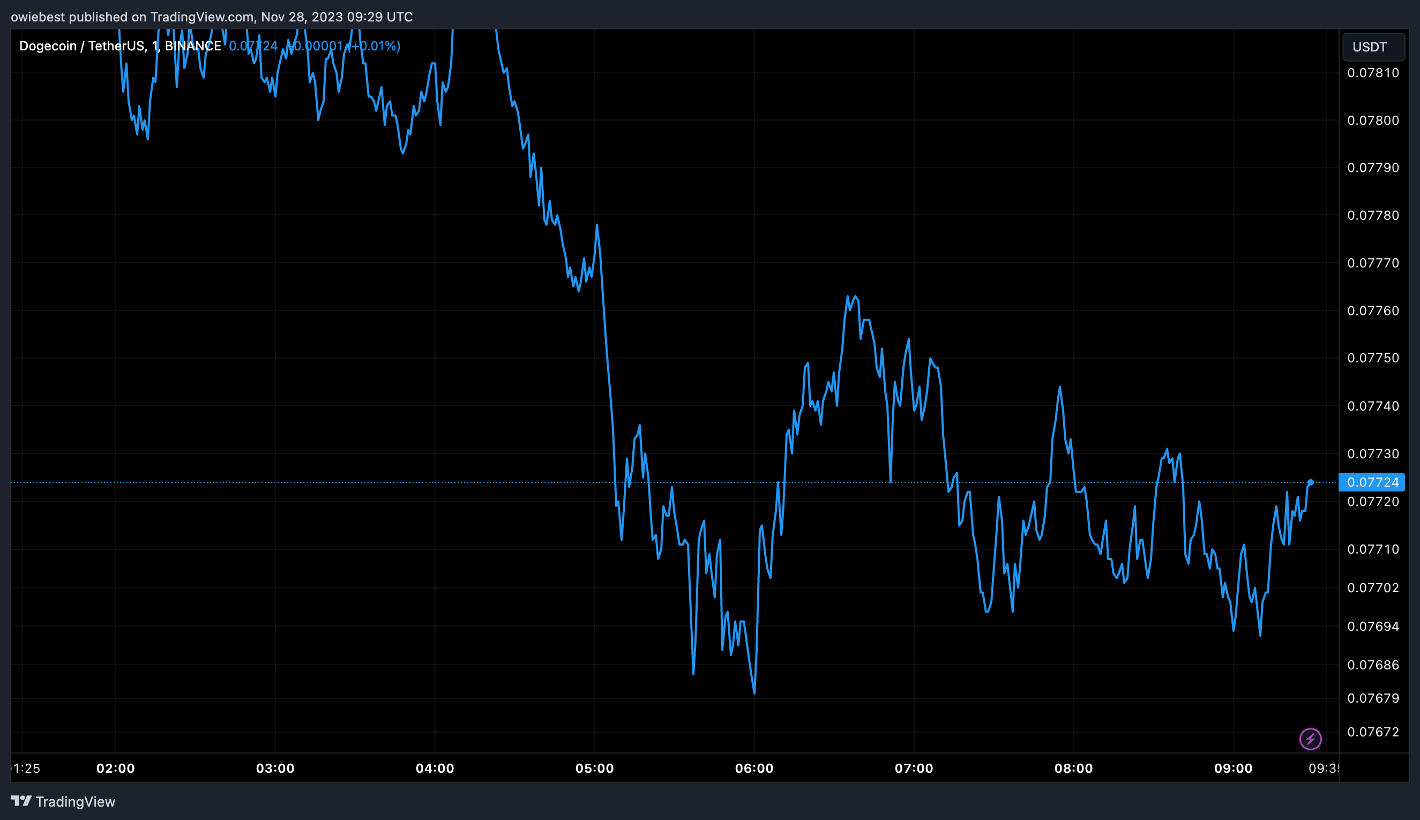Click the 0.07702 price scale label
The width and height of the screenshot is (1420, 820).
click(x=1373, y=587)
